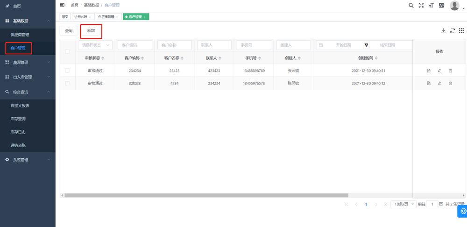Collapse sidebar using hamburger icon
Image resolution: width=467 pixels, height=227 pixels.
point(63,5)
